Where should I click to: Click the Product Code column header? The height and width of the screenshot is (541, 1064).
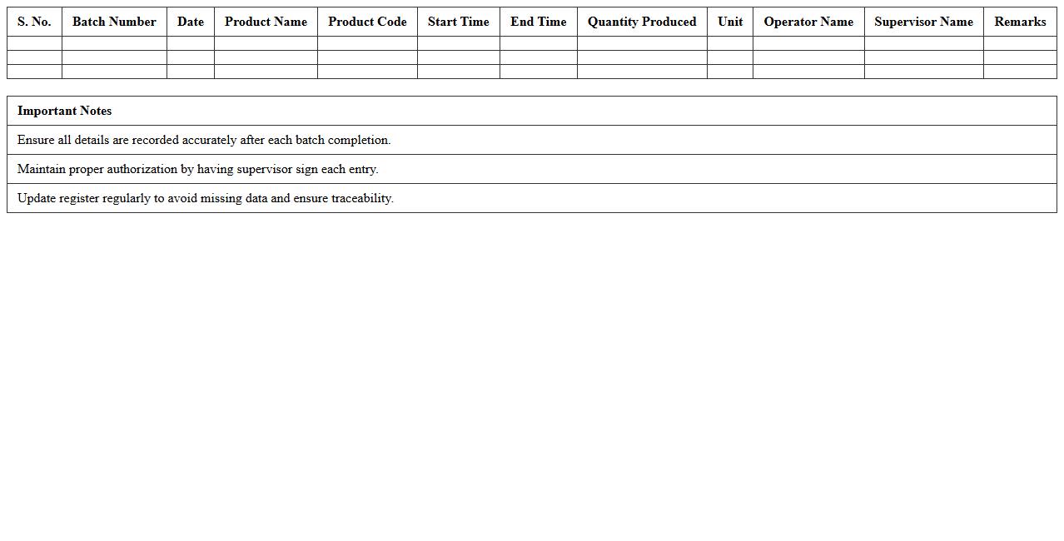coord(367,22)
